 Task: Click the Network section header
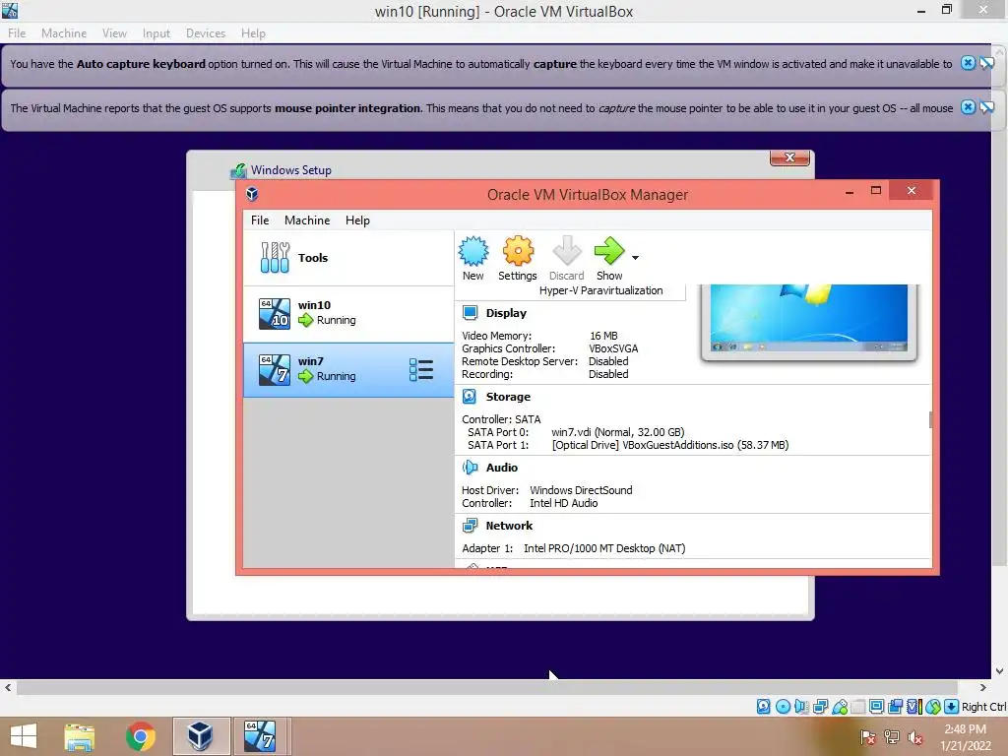(x=509, y=526)
